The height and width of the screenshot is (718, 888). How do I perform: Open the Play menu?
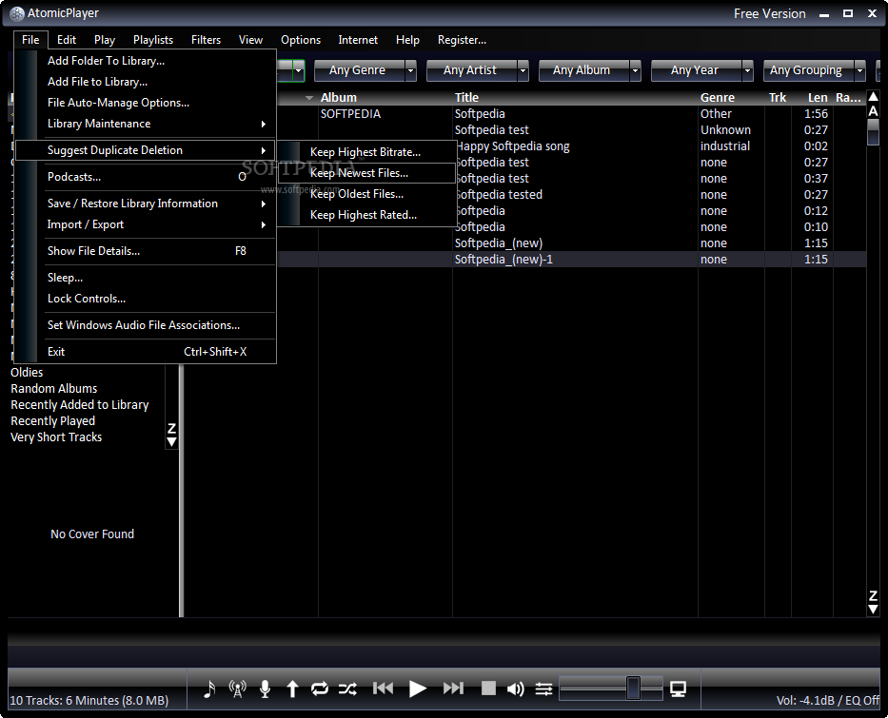pyautogui.click(x=105, y=40)
